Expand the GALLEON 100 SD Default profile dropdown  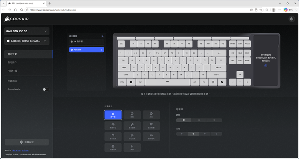pyautogui.click(x=27, y=41)
